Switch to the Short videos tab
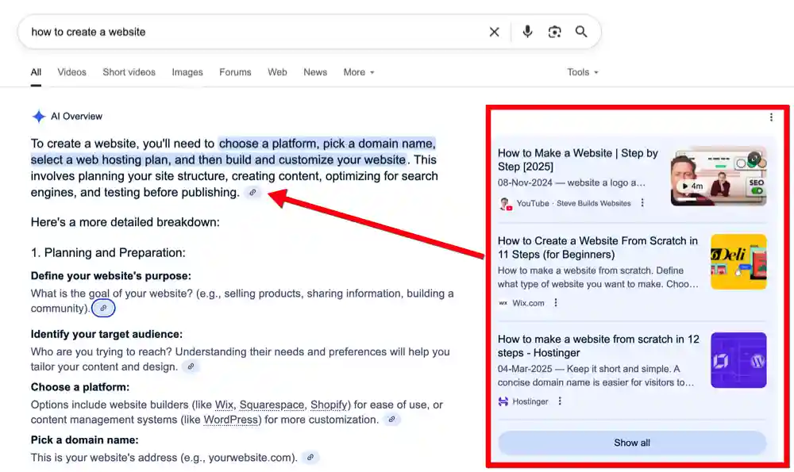The image size is (794, 472). pos(129,72)
